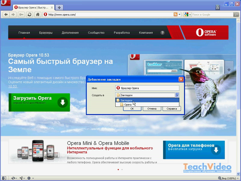The height and width of the screenshot is (181, 241).
Task: Click the RSS feed icon in address bar
Action: 175,14
